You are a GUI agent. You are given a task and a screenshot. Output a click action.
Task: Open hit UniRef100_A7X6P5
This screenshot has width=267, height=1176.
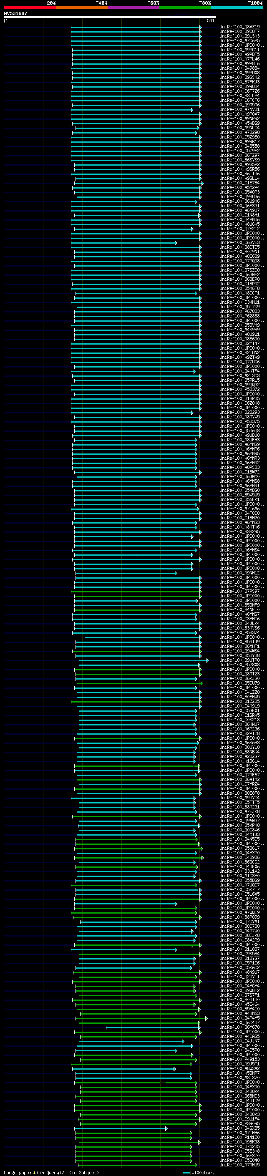(x=239, y=40)
